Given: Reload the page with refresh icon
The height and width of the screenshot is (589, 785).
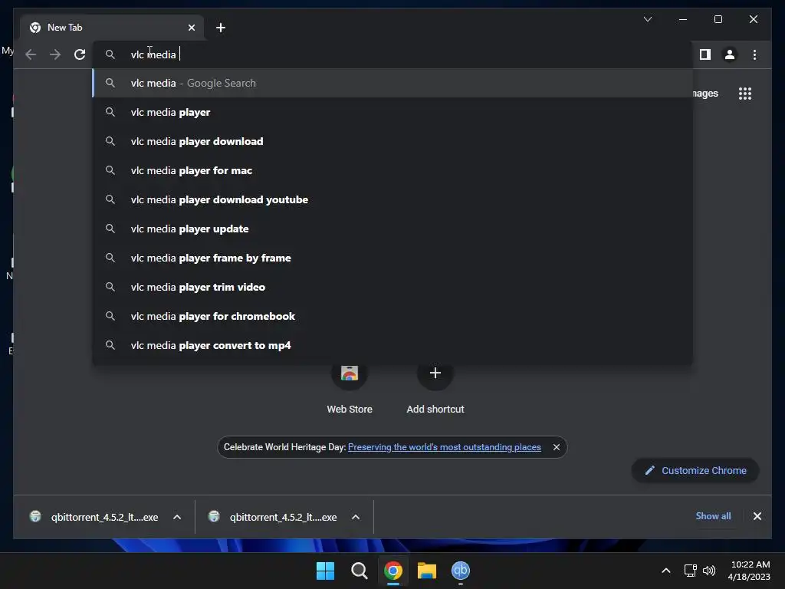Looking at the screenshot, I should pos(80,54).
